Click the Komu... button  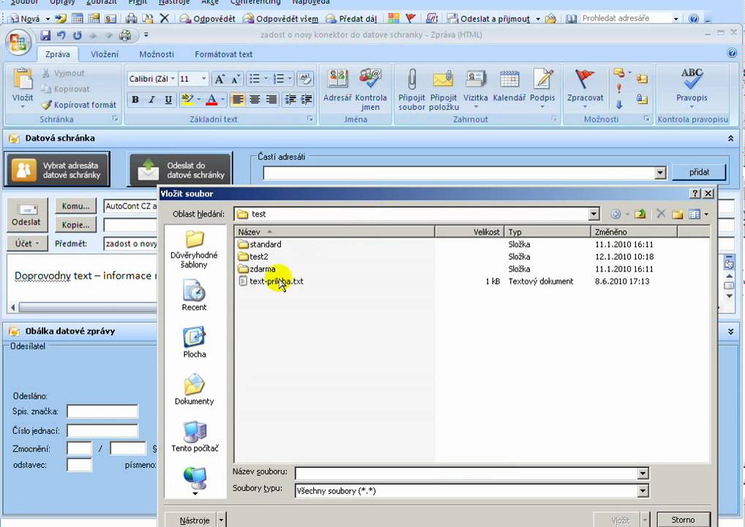click(75, 206)
